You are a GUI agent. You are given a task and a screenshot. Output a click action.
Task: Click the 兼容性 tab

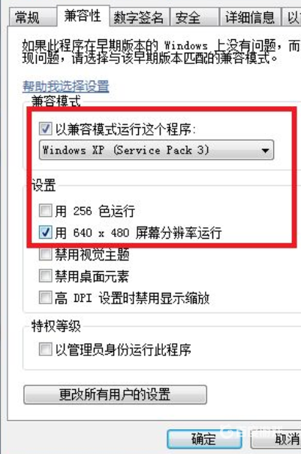pos(83,16)
